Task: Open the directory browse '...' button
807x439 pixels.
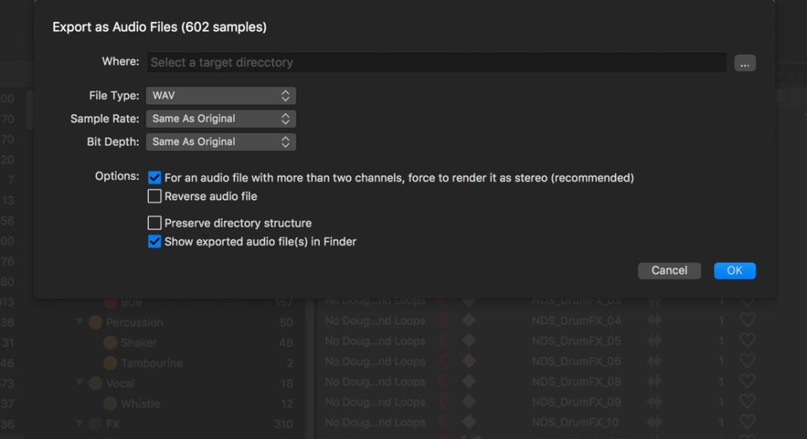Action: pos(745,63)
